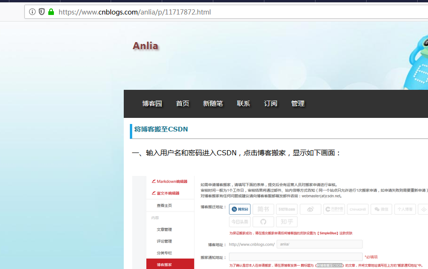The height and width of the screenshot is (269, 428).
Task: Choose the 个人博客 platform button
Action: tap(405, 209)
